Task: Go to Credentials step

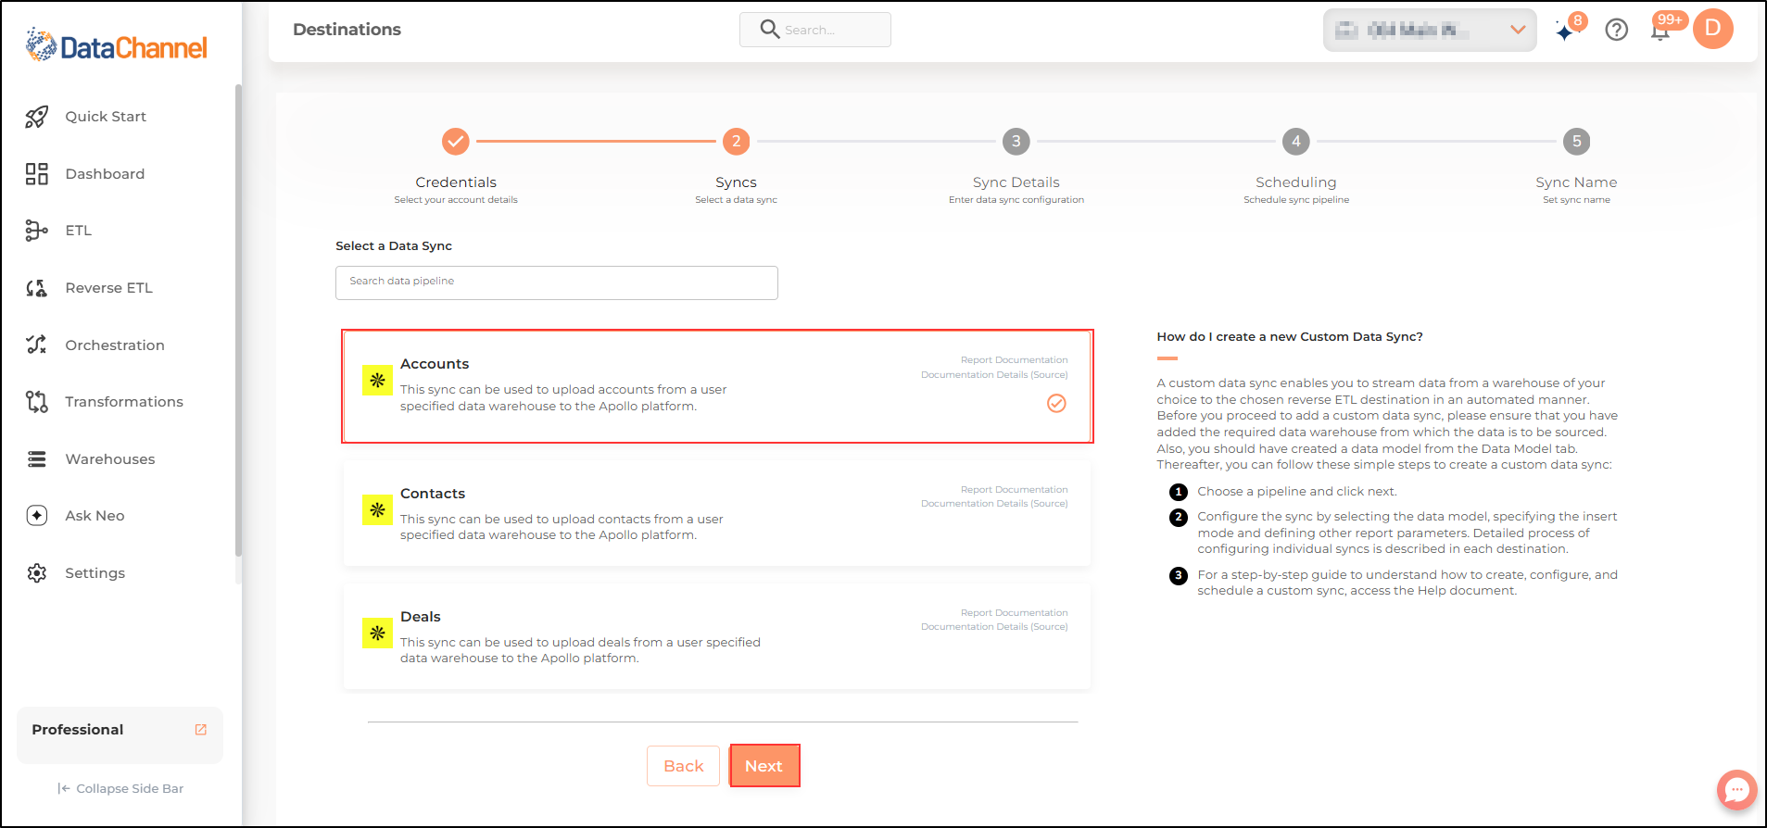Action: click(455, 142)
